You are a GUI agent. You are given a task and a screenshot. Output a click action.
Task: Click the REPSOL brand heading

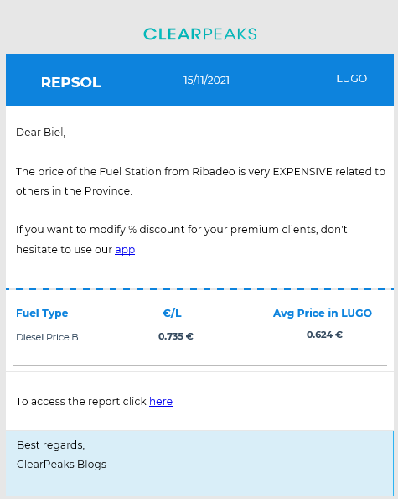(71, 82)
